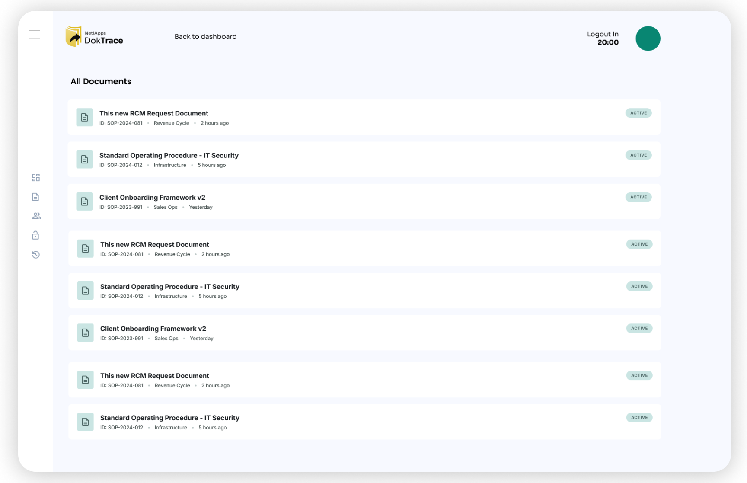Click the green user avatar
The width and height of the screenshot is (747, 483).
pyautogui.click(x=648, y=38)
